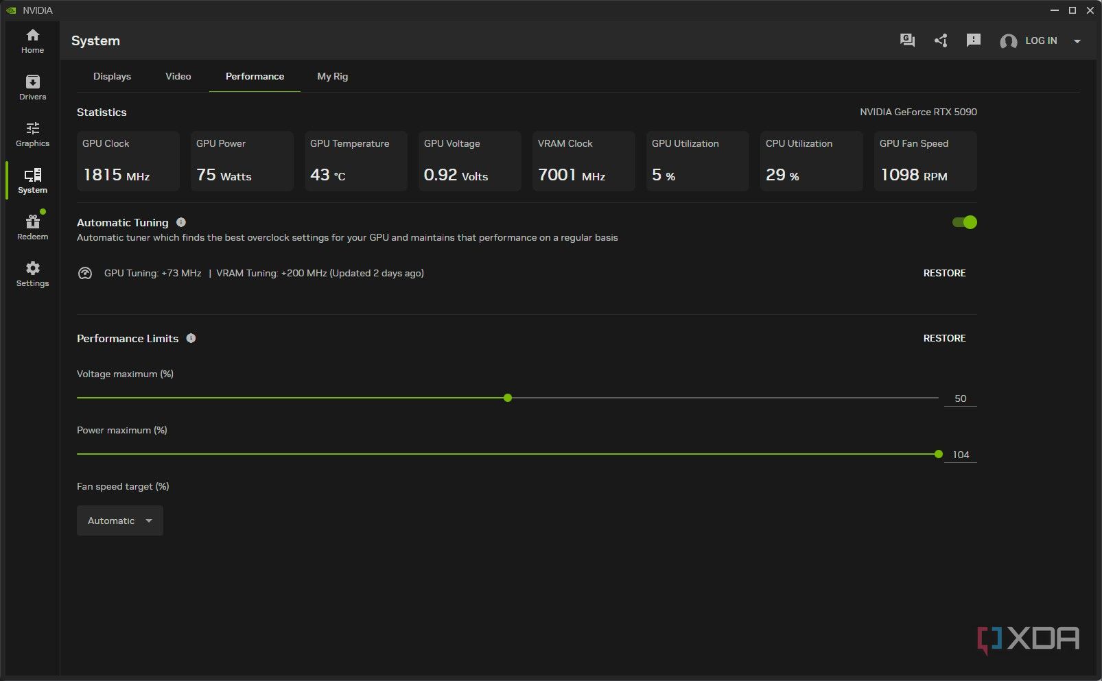The image size is (1102, 681).
Task: Click RESTORE for Performance Limits
Action: [x=944, y=338]
